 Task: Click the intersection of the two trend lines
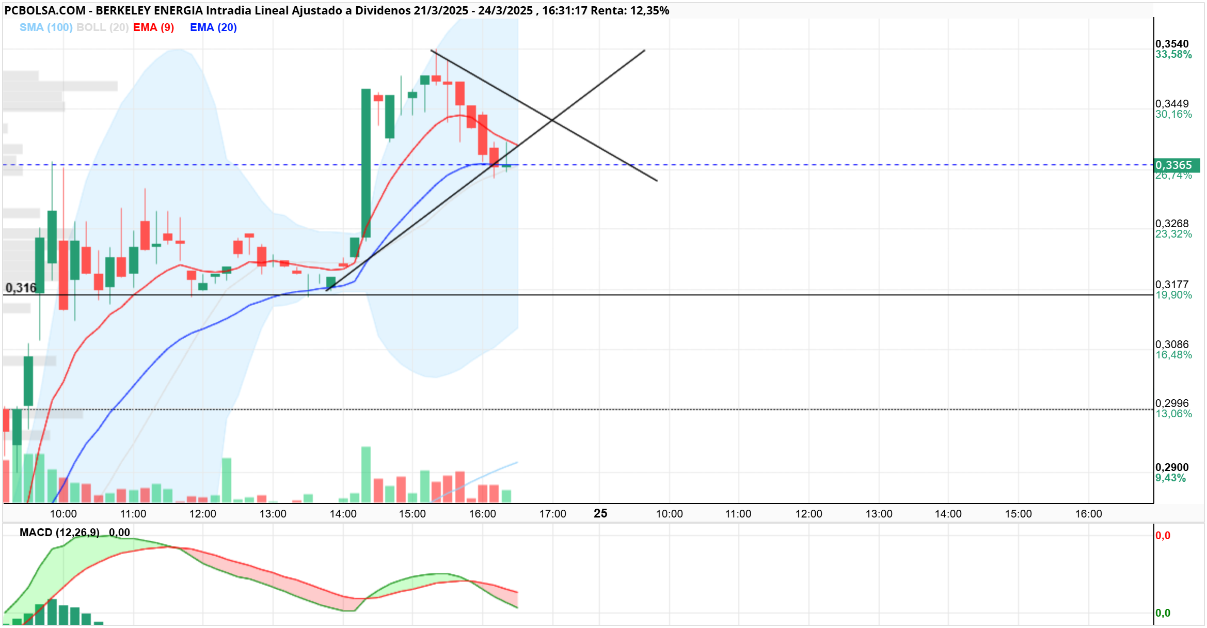tap(552, 120)
